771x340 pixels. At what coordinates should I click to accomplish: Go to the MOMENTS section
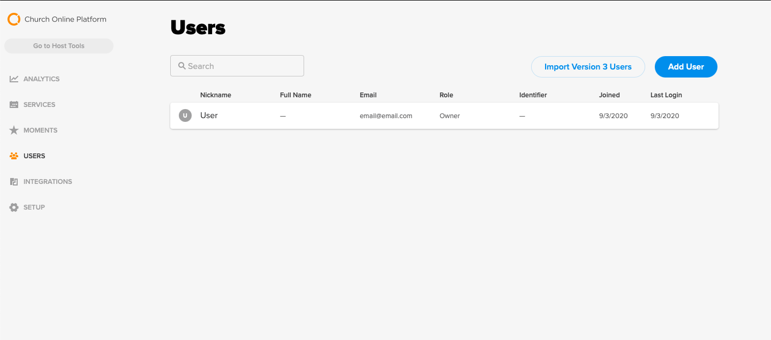[x=41, y=130]
